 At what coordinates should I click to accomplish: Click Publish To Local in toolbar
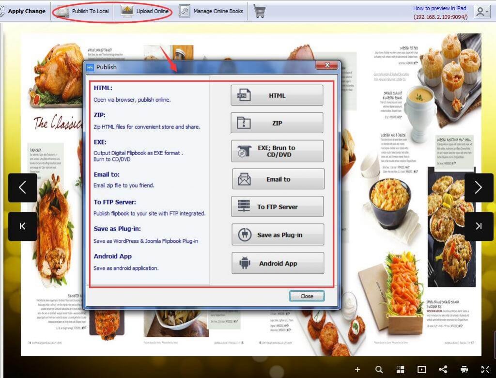click(82, 11)
